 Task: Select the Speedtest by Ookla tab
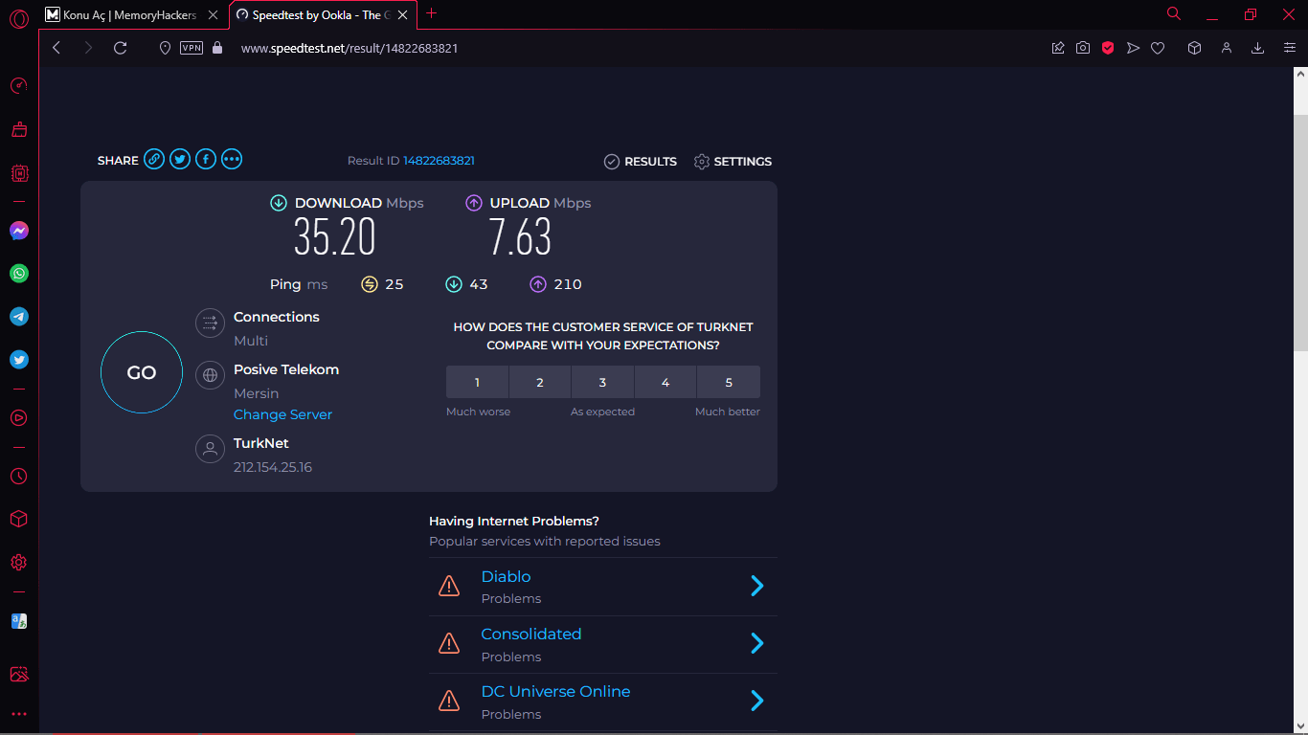[x=321, y=15]
